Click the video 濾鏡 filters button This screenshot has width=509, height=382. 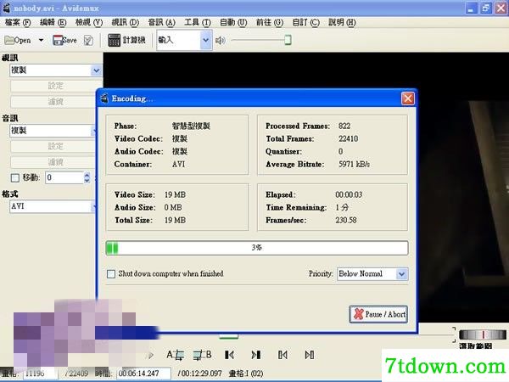(54, 102)
